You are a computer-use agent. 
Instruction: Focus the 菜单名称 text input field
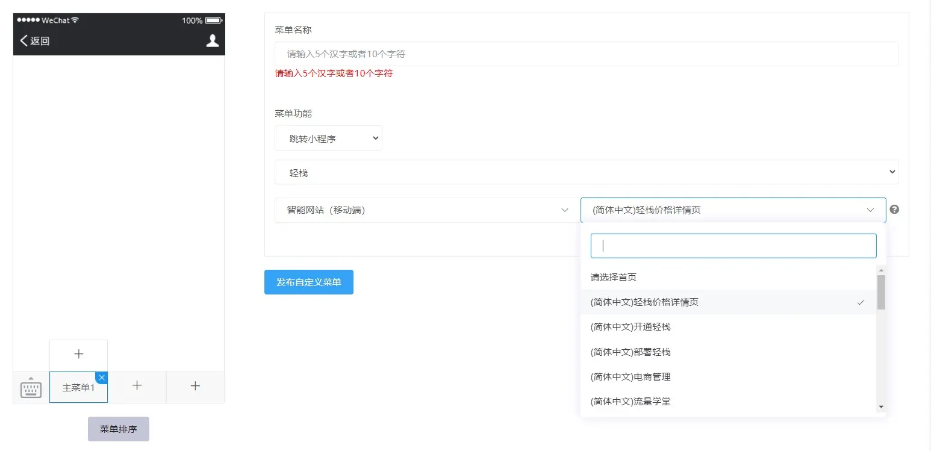point(587,54)
